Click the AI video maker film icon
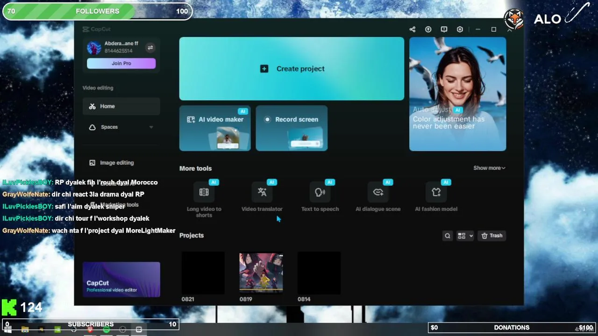 191,119
